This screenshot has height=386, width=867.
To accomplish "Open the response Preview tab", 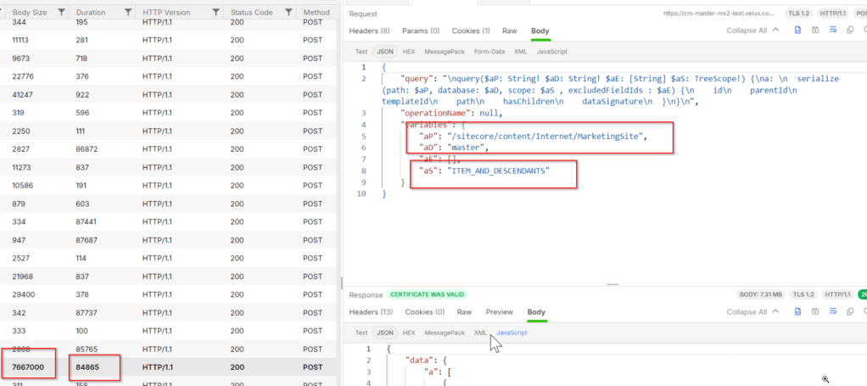I will click(x=499, y=312).
